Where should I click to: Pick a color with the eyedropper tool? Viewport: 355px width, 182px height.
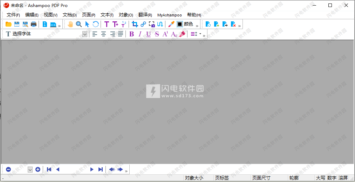click(171, 24)
